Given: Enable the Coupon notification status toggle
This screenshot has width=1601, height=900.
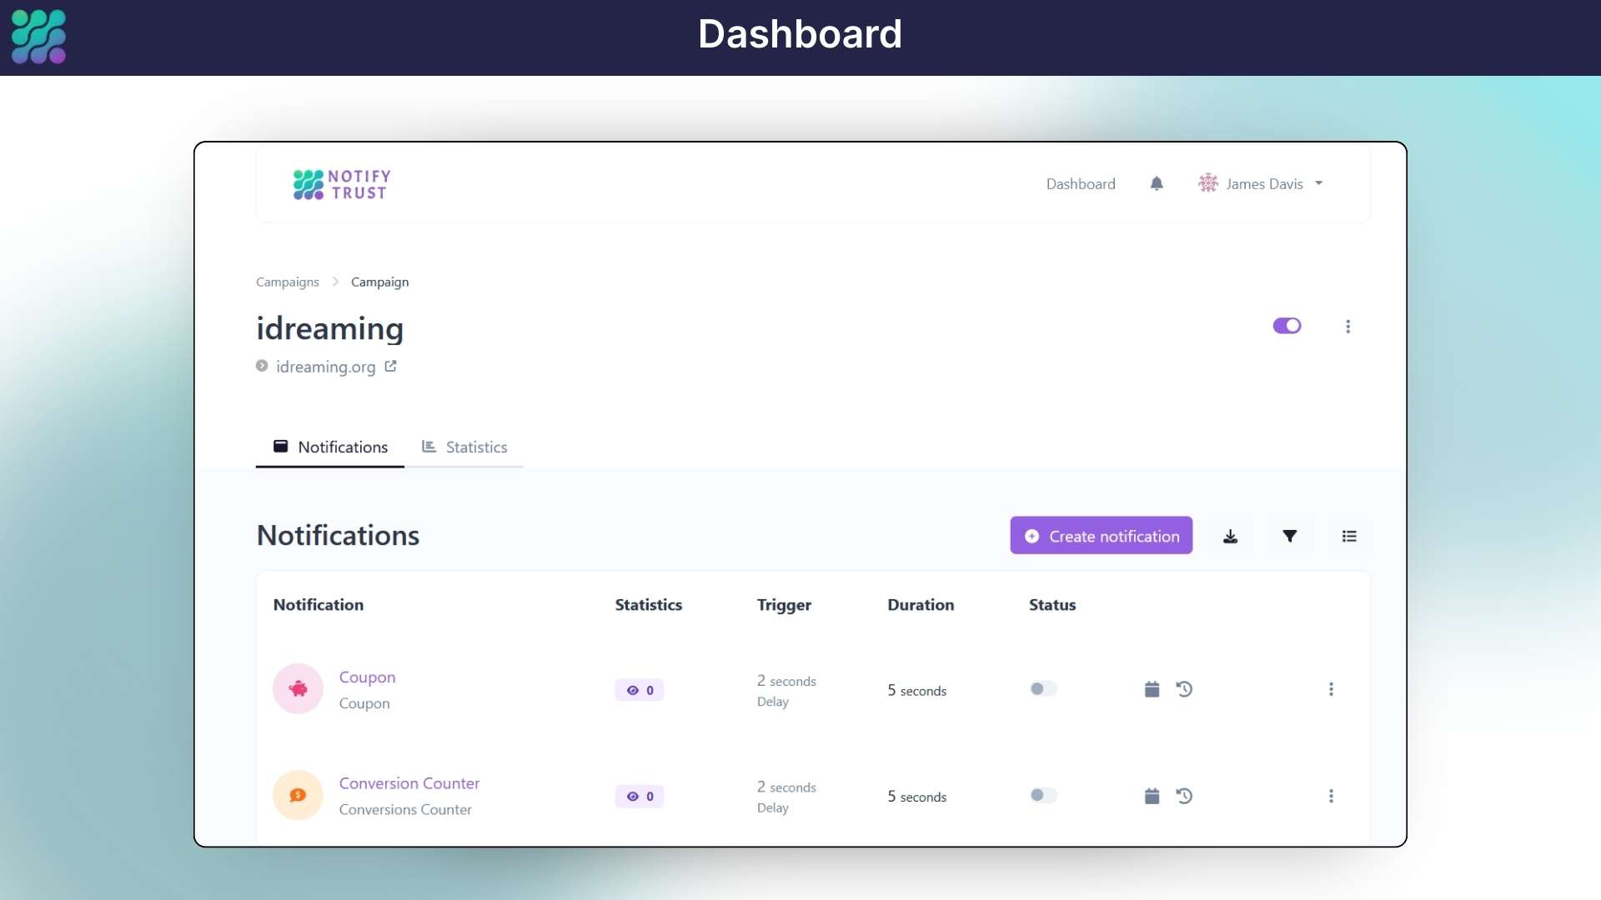Looking at the screenshot, I should coord(1042,689).
